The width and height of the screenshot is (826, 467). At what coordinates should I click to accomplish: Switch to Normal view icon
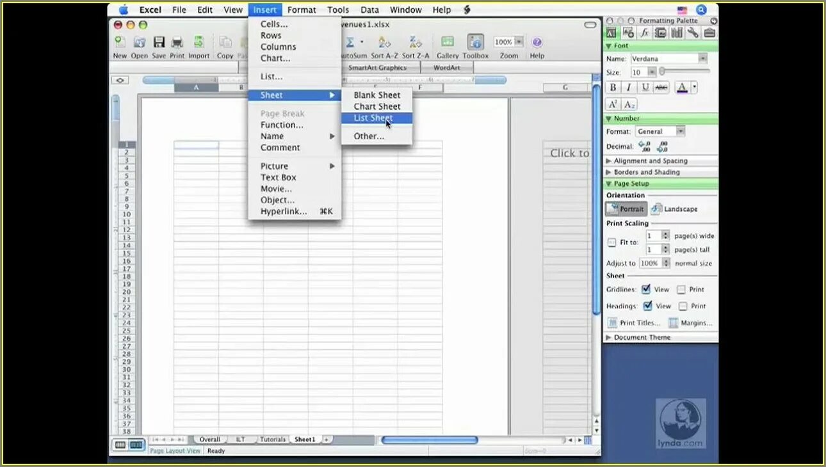120,445
